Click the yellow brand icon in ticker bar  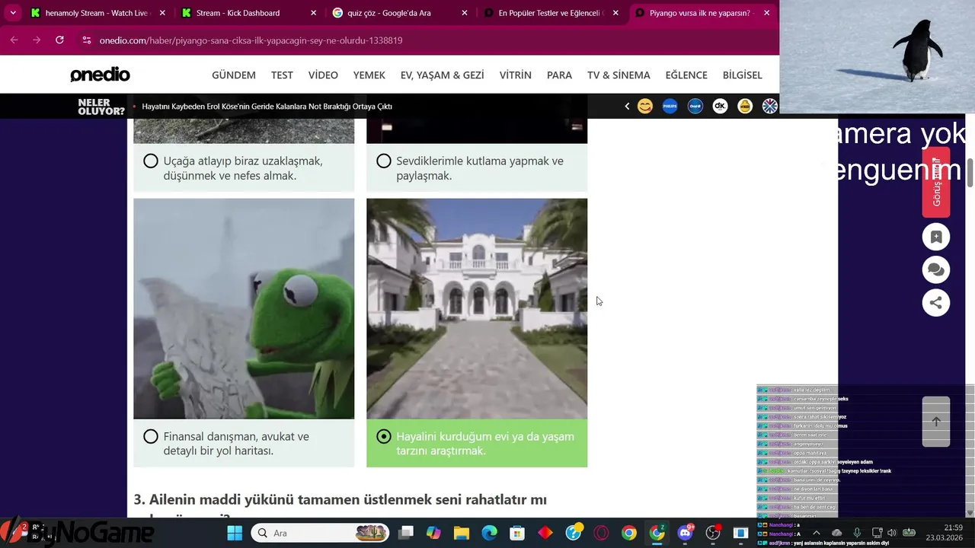tap(745, 107)
